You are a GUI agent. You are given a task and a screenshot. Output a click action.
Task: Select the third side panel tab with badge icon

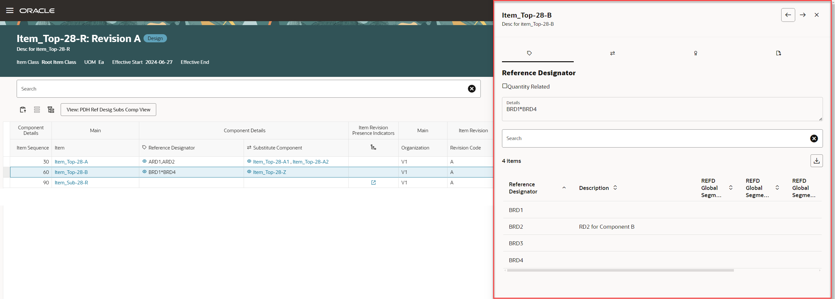695,53
